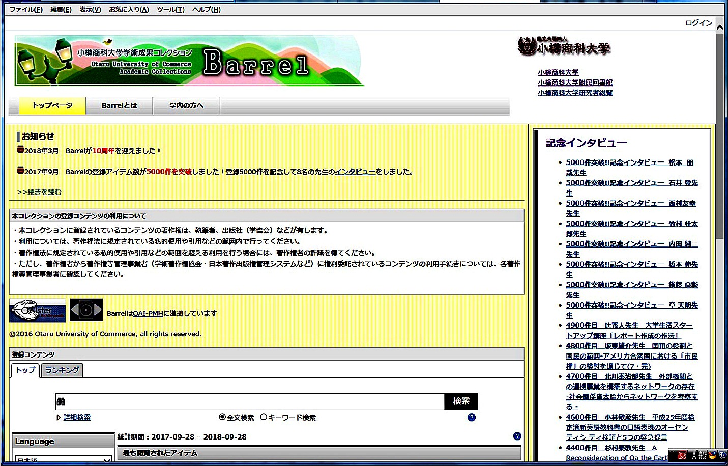Open the 小樽商科大学附属図書館 link
The image size is (728, 466).
[575, 83]
